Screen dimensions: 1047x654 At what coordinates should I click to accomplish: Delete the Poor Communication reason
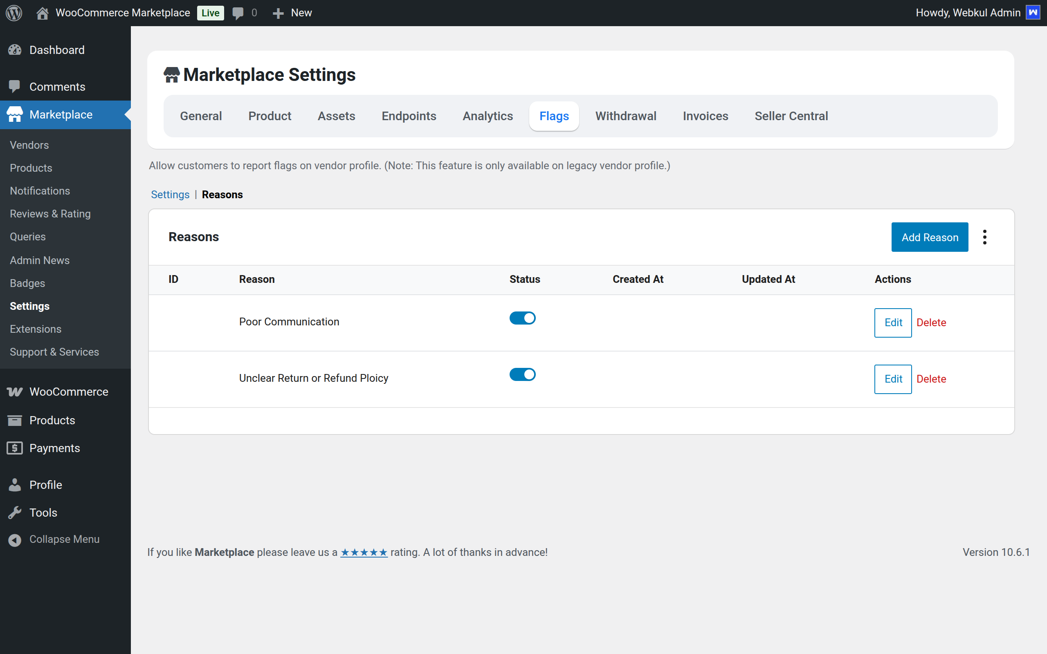click(x=931, y=323)
